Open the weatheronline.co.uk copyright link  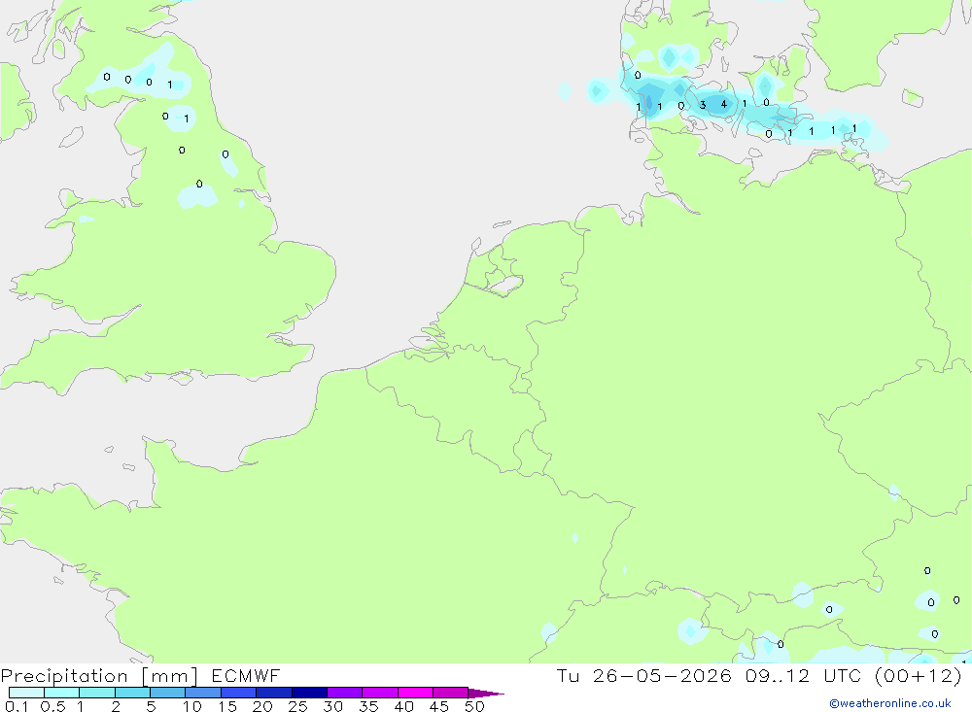click(890, 703)
